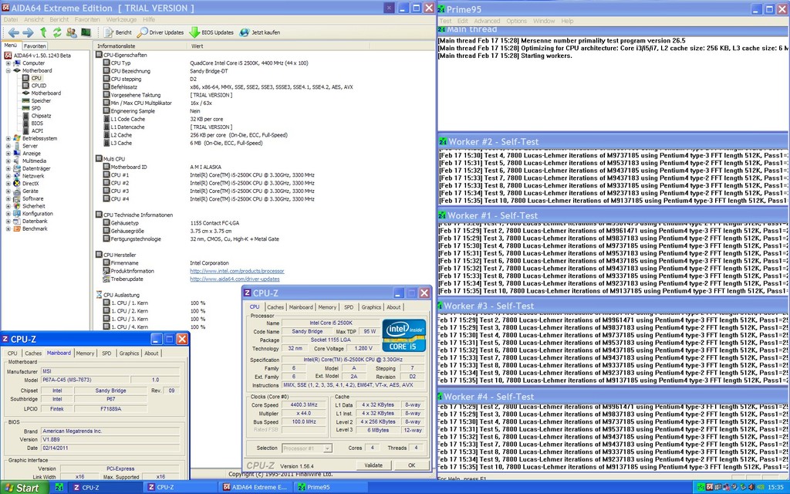Switch to AIDA64 Extreme via the taskbar button

[x=255, y=488]
